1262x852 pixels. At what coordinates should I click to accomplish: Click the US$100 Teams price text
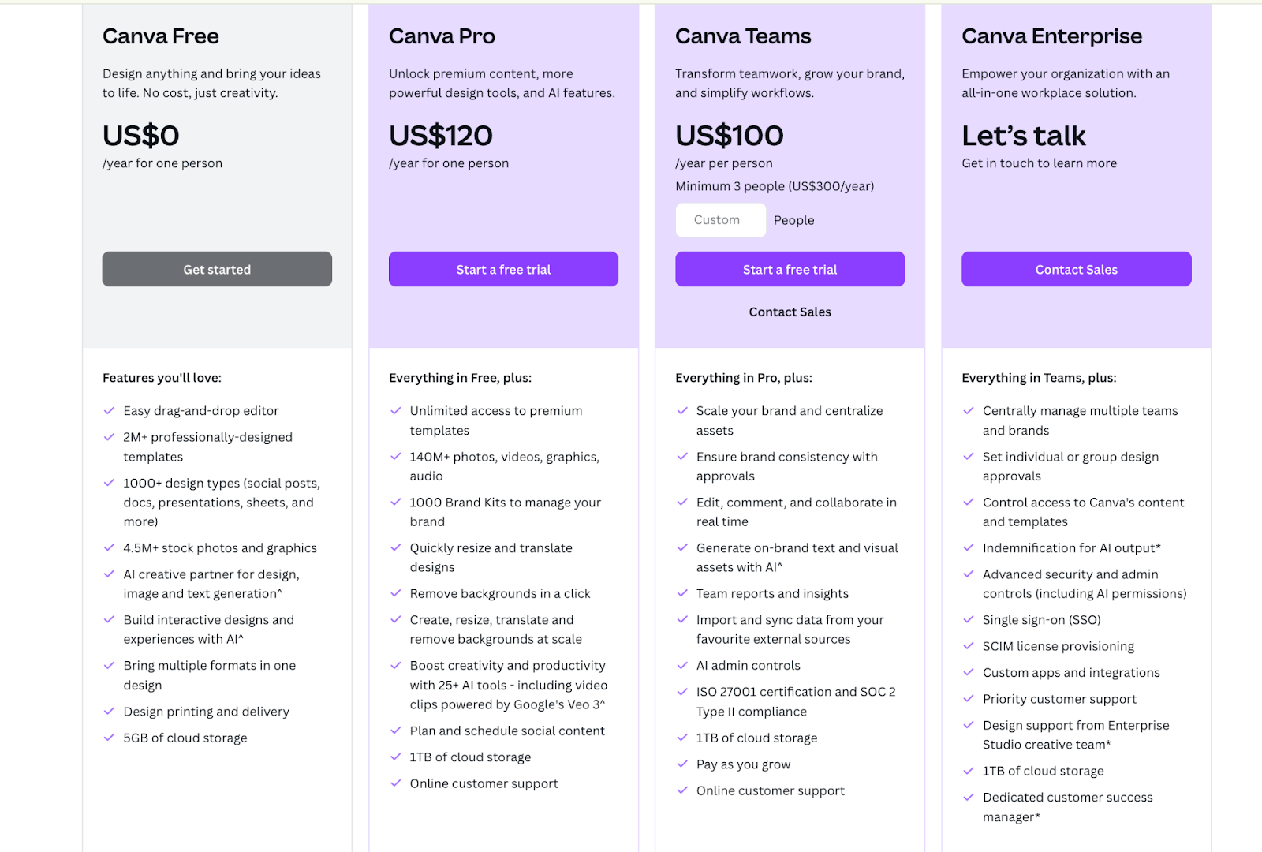730,136
